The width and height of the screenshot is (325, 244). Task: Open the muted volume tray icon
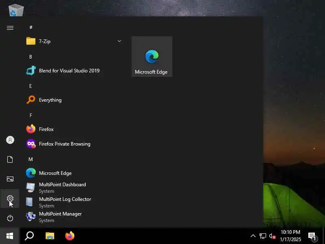pos(272,236)
